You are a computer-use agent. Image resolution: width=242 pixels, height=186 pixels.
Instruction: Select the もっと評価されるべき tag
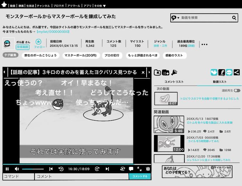[143, 55]
